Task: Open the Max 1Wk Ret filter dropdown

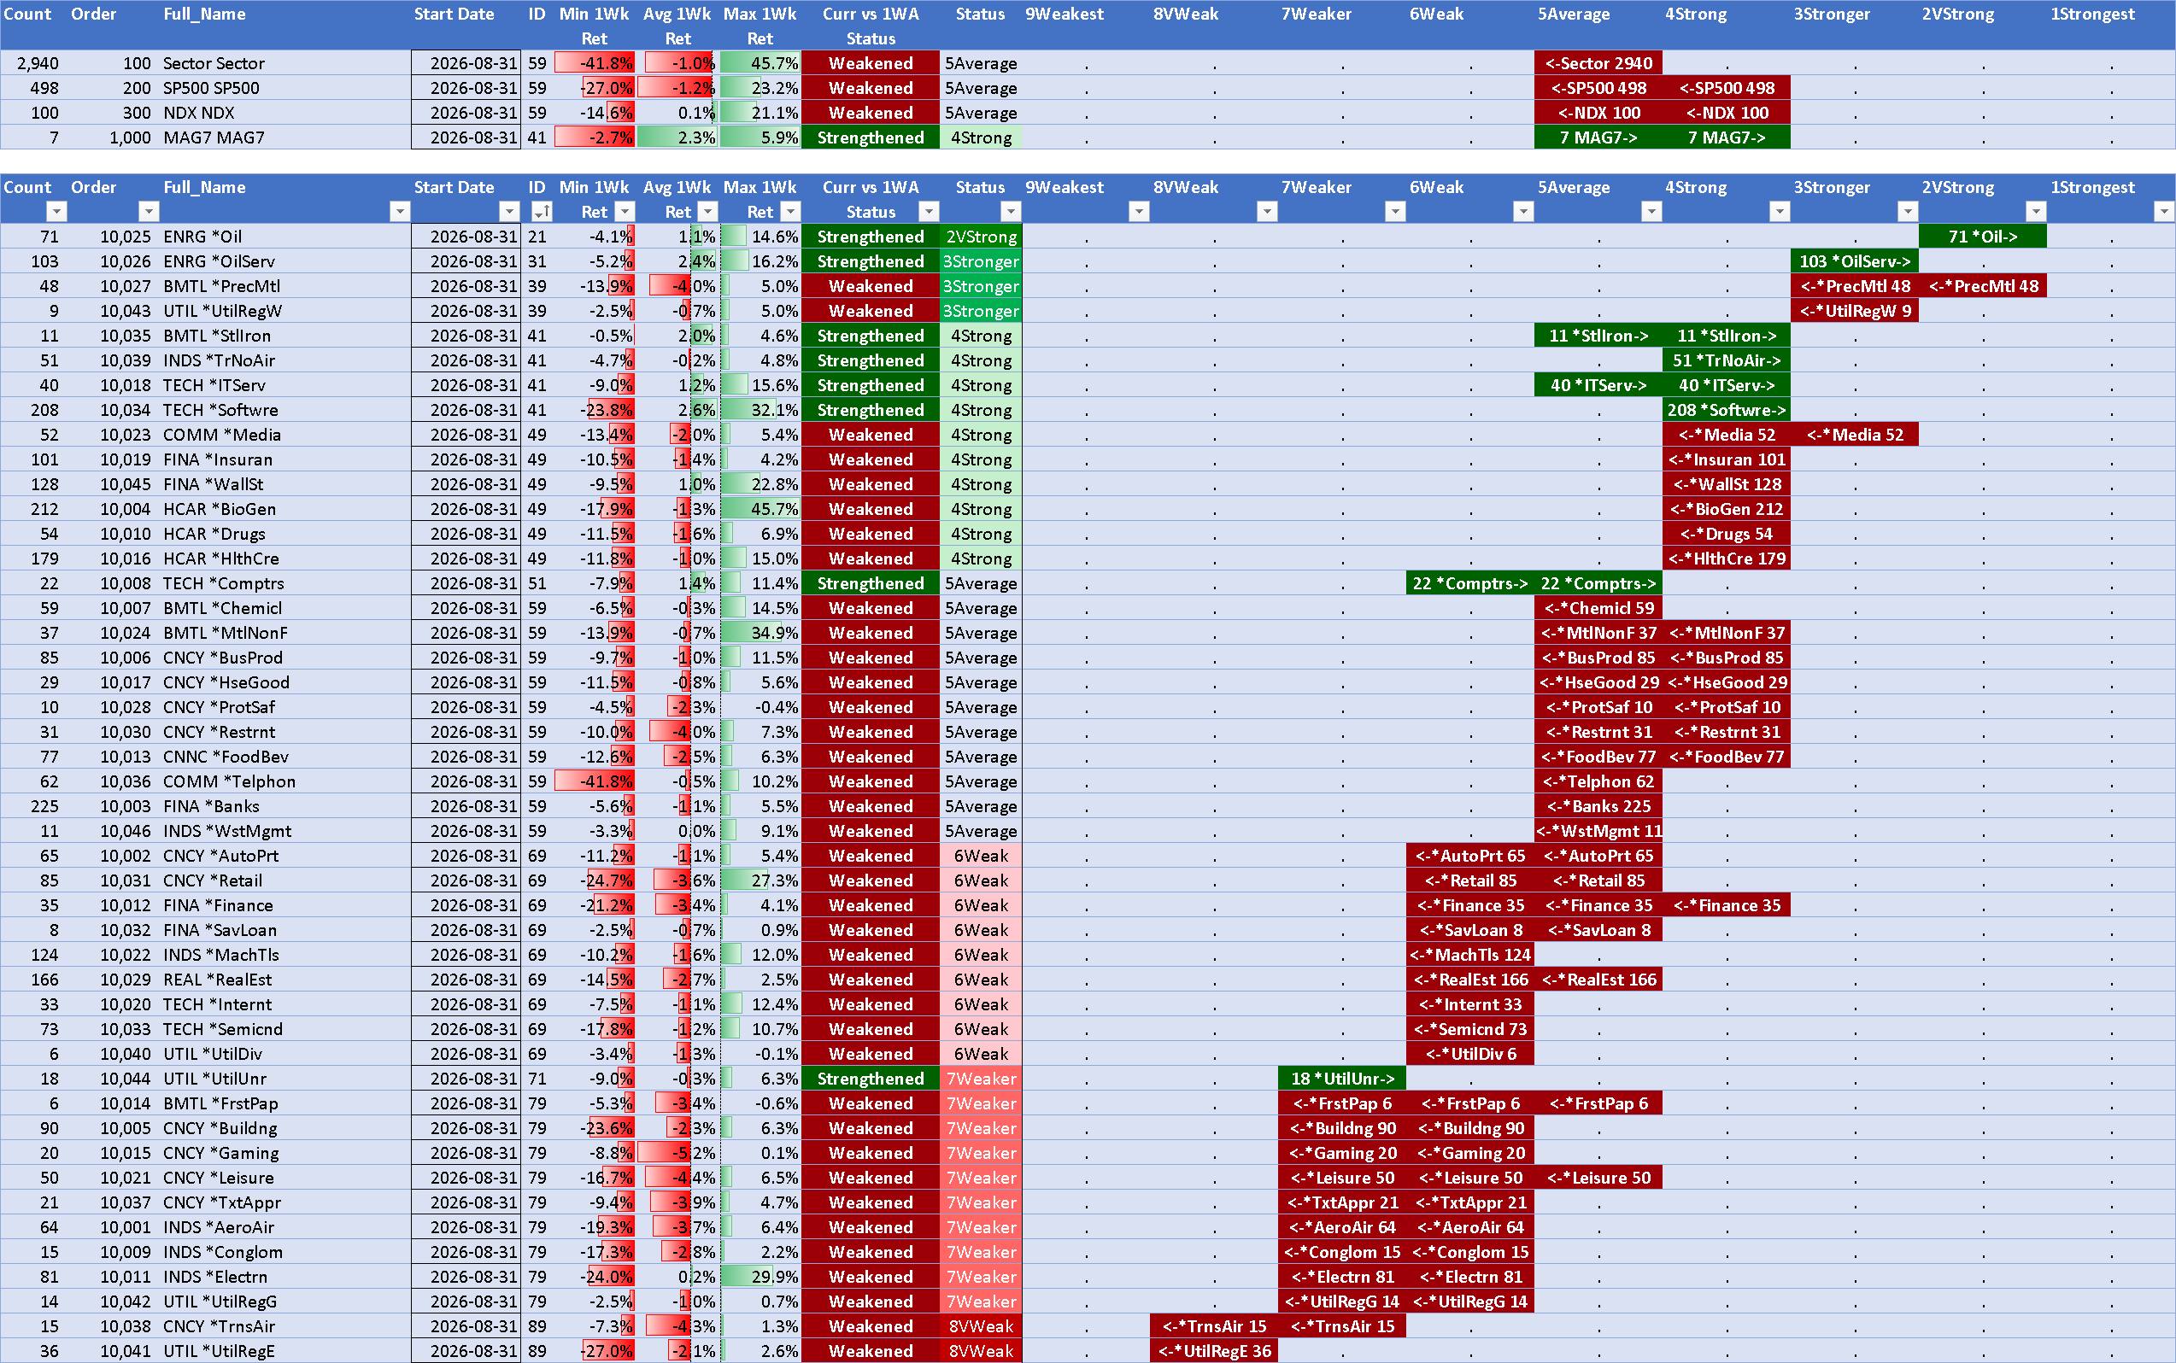Action: point(790,212)
